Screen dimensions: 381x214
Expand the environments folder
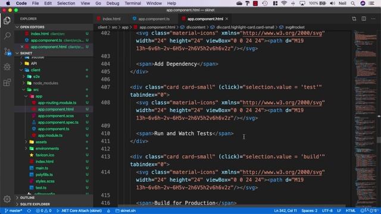click(x=26, y=148)
